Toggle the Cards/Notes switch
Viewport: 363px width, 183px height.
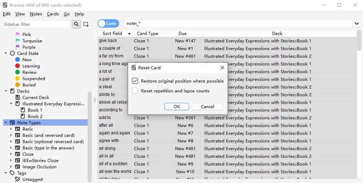coord(108,24)
